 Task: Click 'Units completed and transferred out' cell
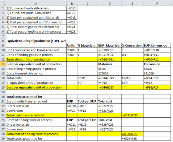(36, 50)
